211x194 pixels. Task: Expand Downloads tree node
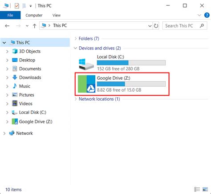point(7,77)
